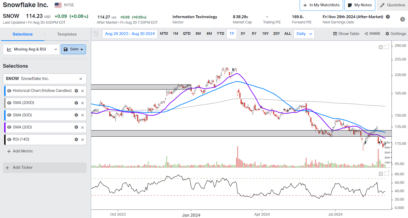Click the $38.29B market cap value
Screen dimensions: 408x218
240,17
